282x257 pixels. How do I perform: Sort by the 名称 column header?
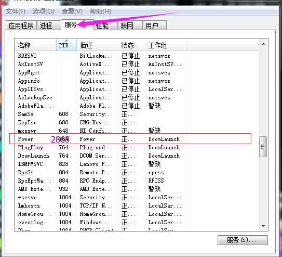coord(35,45)
